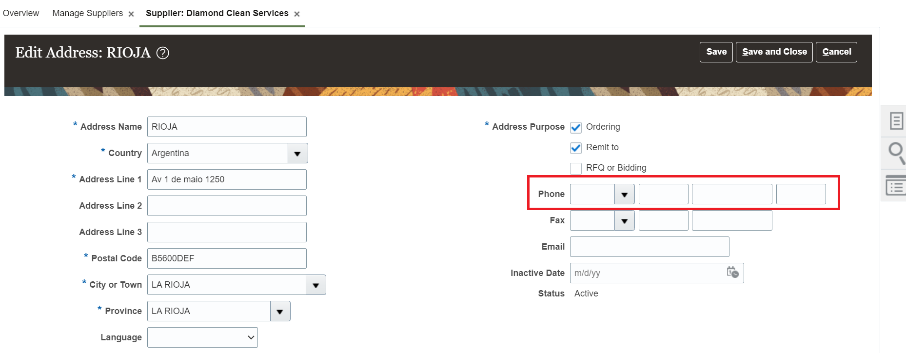Screen dimensions: 906x353
Task: Click the Save and Close button
Action: (x=774, y=52)
